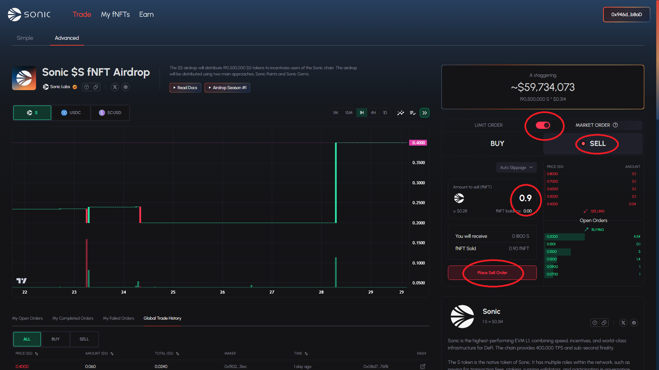
Task: Click the Read Docs button
Action: pyautogui.click(x=185, y=88)
